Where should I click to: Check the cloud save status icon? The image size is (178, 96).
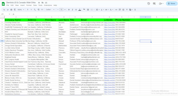(x=46, y=3)
